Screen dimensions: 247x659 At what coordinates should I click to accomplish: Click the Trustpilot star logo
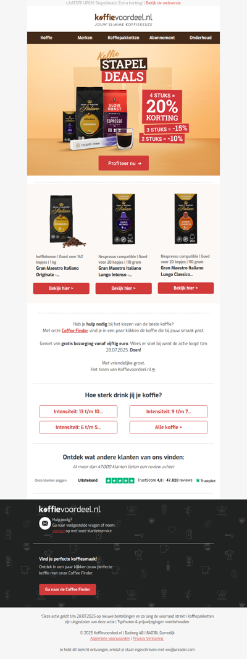206,481
